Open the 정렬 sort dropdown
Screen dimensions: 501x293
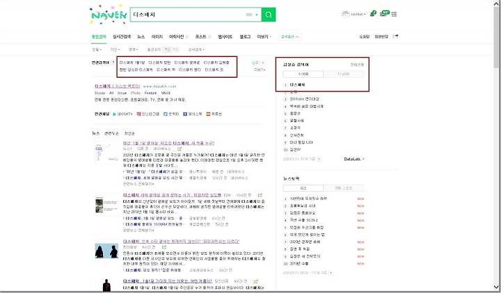[x=97, y=49]
